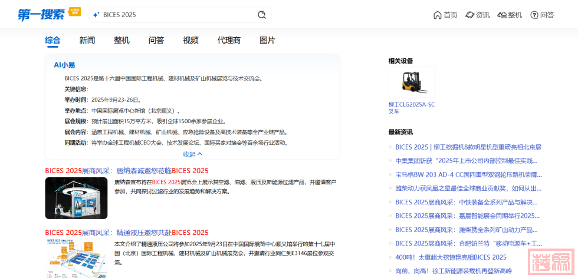Click the 柳工CLG2025A-SC叉车 forklift thumbnail
The width and height of the screenshot is (578, 278).
click(412, 82)
